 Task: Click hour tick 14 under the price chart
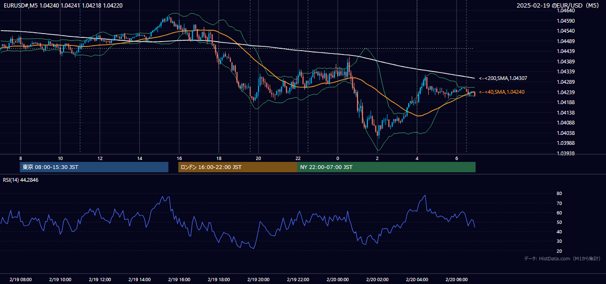click(x=139, y=158)
